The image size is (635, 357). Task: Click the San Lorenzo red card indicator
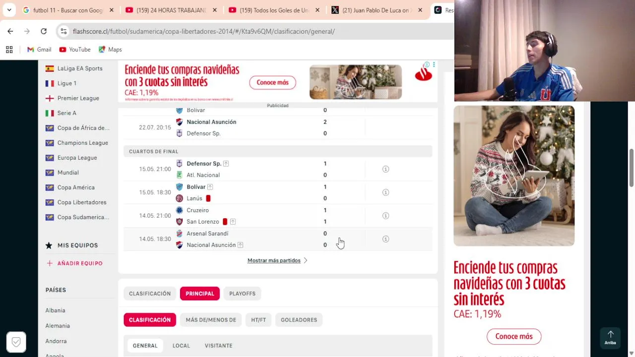pos(225,222)
